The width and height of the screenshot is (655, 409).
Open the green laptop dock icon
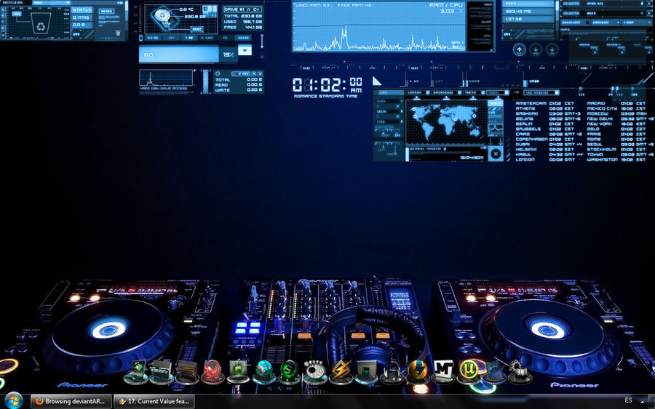[136, 372]
